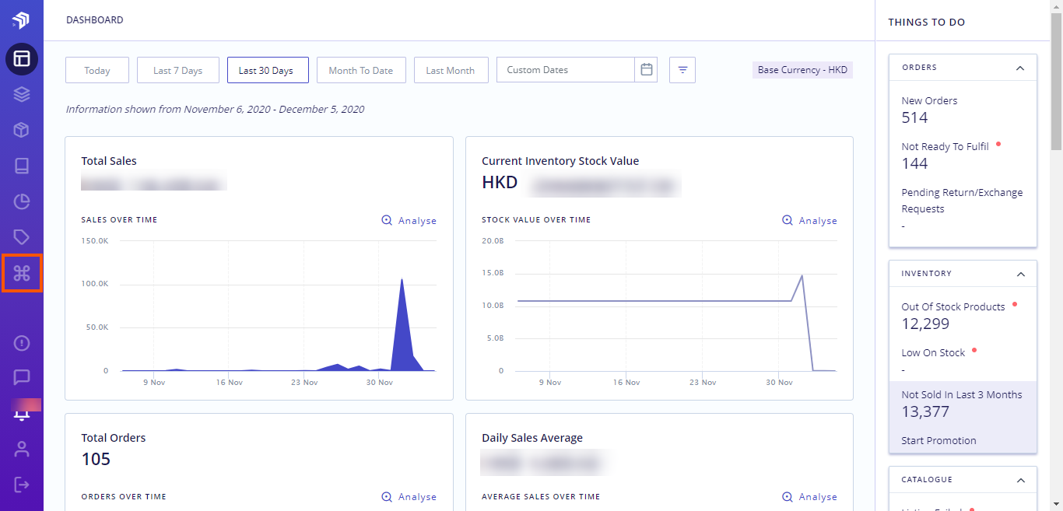Viewport: 1063px width, 511px height.
Task: Open the user profile sidebar icon
Action: coord(22,449)
